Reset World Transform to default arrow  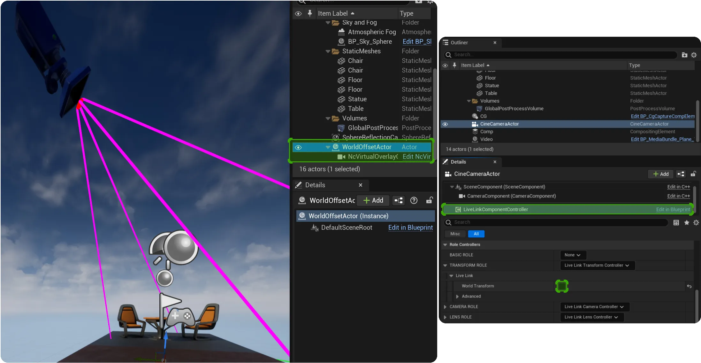[x=689, y=286]
